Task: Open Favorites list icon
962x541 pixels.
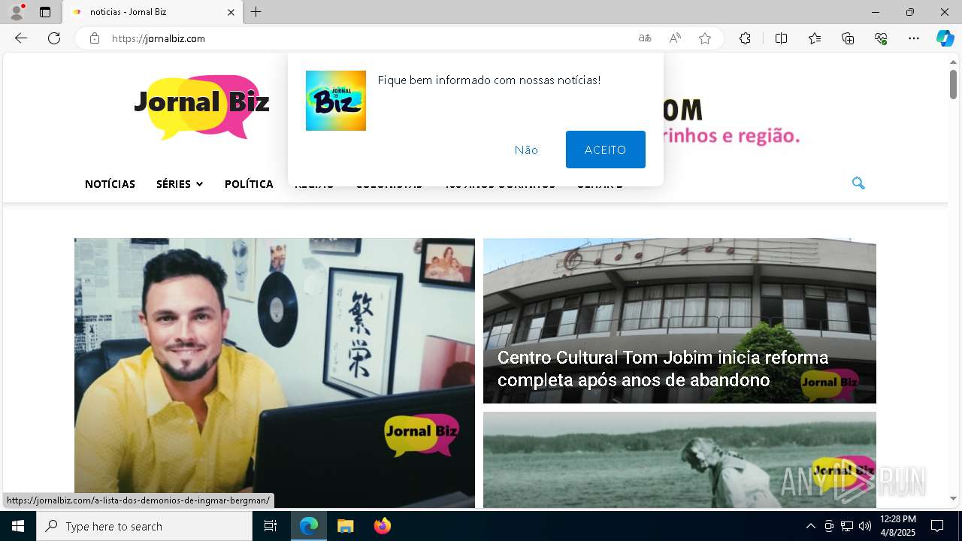Action: pyautogui.click(x=815, y=38)
